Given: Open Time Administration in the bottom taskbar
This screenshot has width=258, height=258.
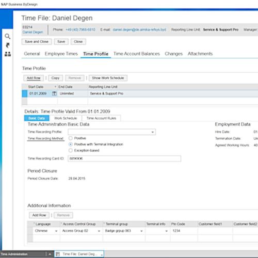Looking at the screenshot, I should click(x=22, y=254).
